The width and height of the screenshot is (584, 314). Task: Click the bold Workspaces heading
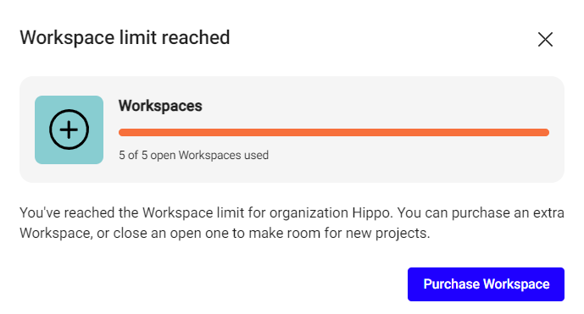click(160, 106)
